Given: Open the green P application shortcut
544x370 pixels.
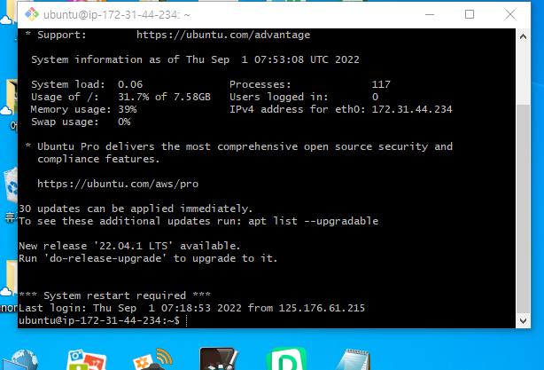Looking at the screenshot, I should tap(286, 359).
